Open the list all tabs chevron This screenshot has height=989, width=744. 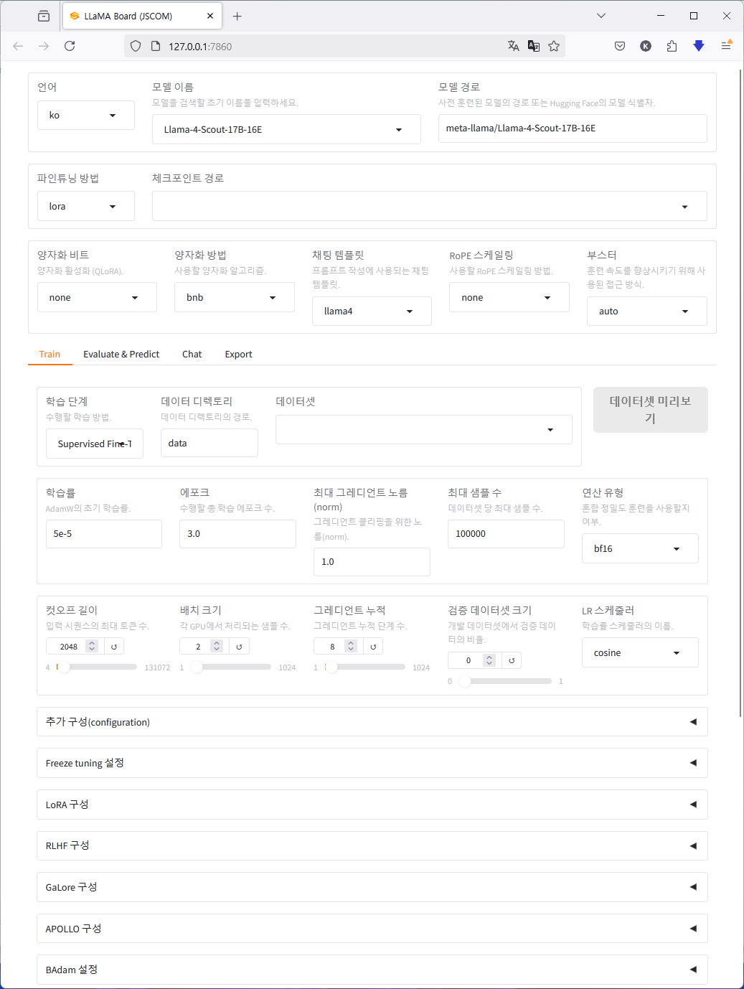click(x=601, y=16)
